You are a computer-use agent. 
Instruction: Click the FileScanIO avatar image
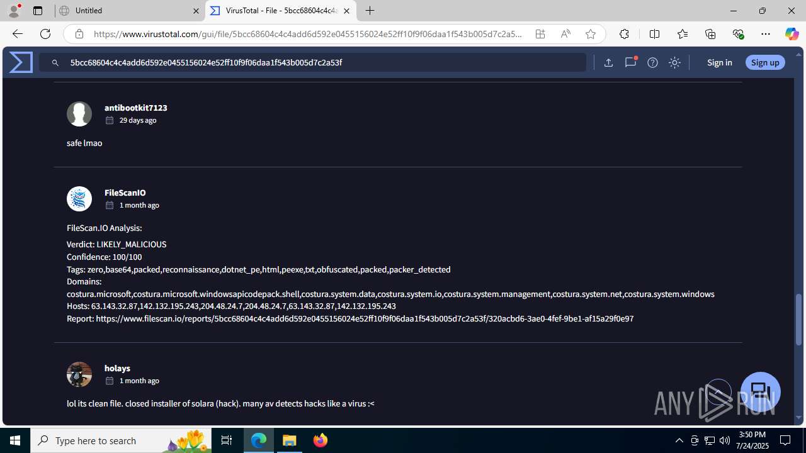click(x=79, y=199)
